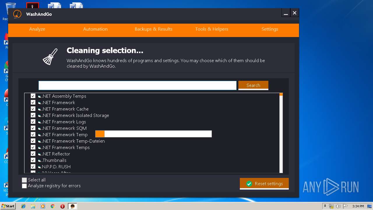Image resolution: width=373 pixels, height=210 pixels.
Task: Click the folder icon next to .NET Framework Logs
Action: tap(39, 122)
